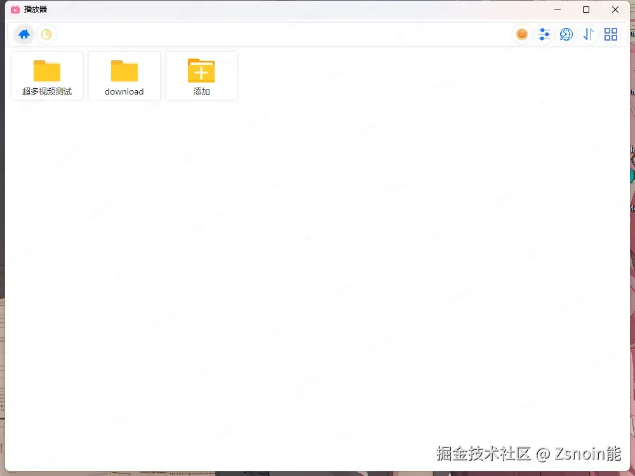This screenshot has width=635, height=476.
Task: Expand filter options via sliders control
Action: (544, 34)
